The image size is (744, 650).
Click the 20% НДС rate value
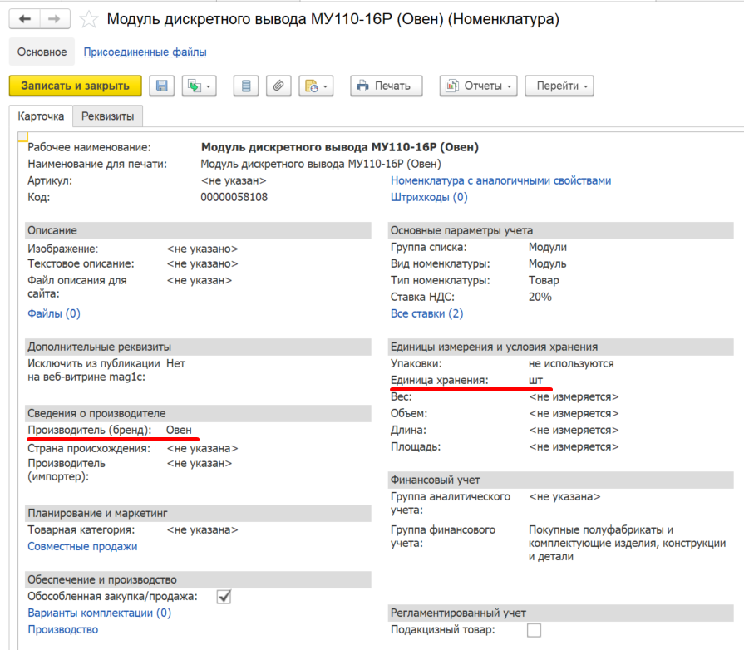coord(540,297)
